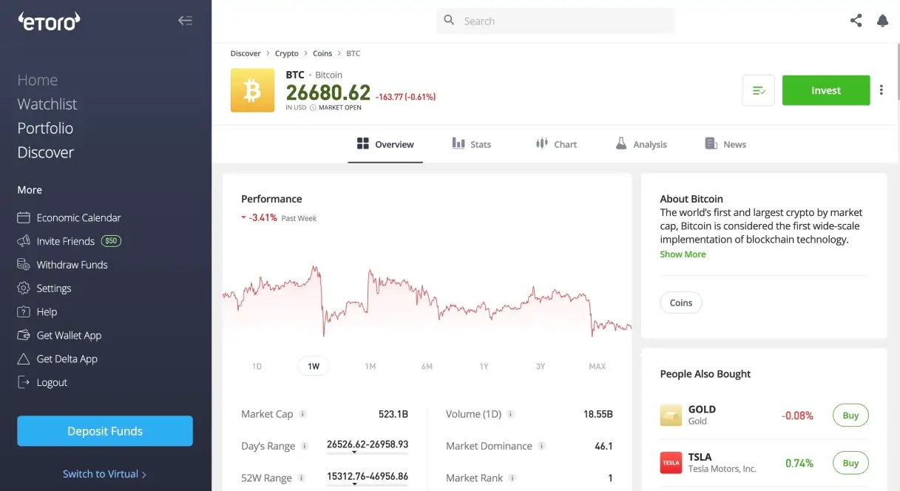Click the Help question icon
This screenshot has height=491, width=900.
point(24,312)
